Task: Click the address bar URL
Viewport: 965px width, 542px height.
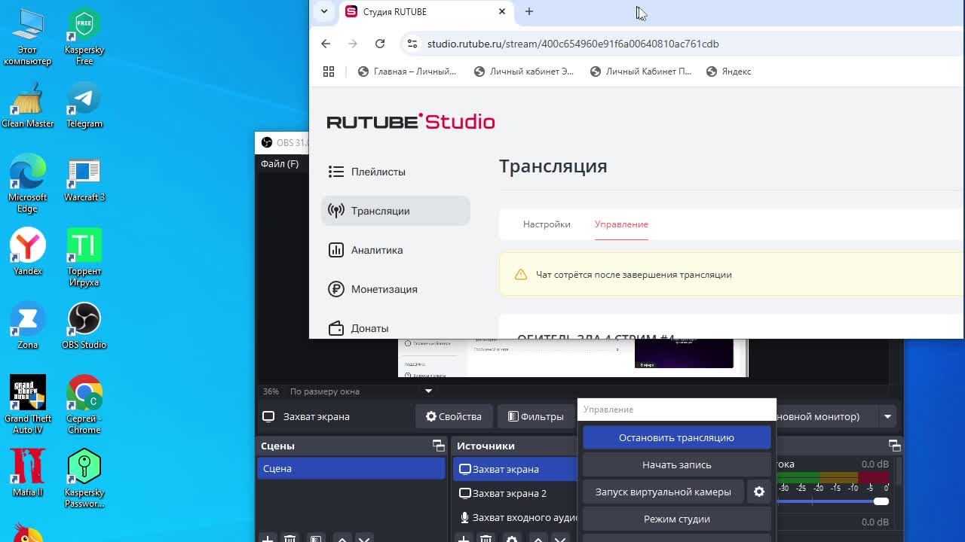Action: click(573, 44)
